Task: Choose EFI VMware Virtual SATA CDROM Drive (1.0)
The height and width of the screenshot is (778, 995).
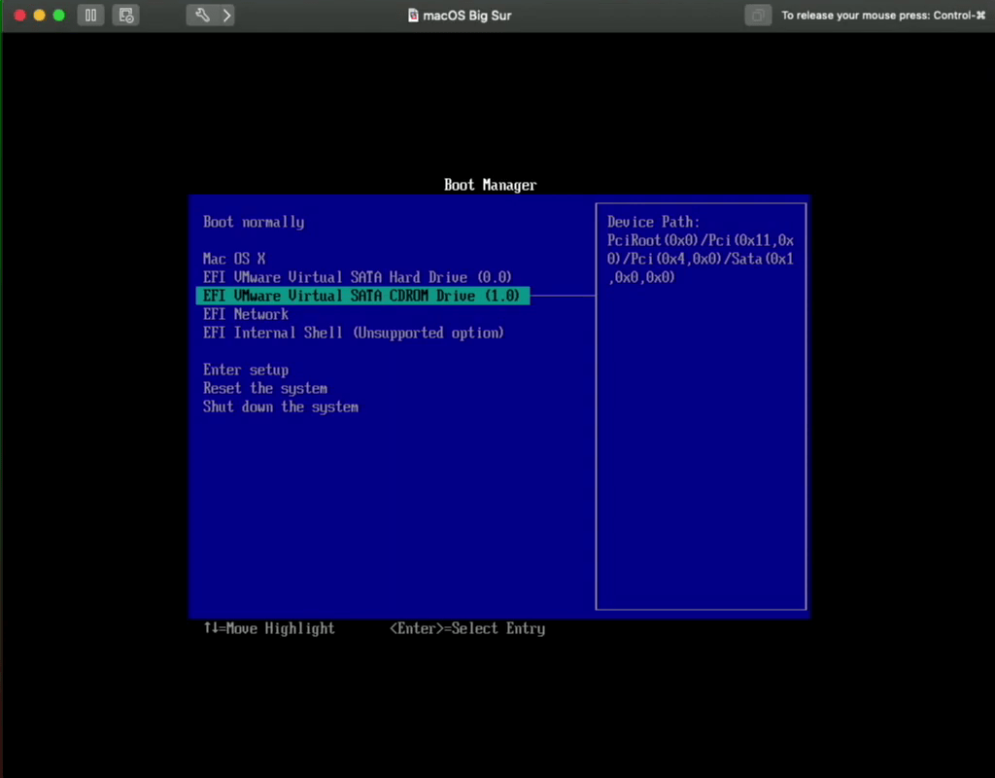Action: [x=363, y=296]
